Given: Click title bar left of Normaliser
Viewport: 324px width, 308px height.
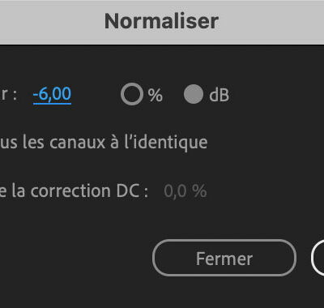Looking at the screenshot, I should click(51, 22).
